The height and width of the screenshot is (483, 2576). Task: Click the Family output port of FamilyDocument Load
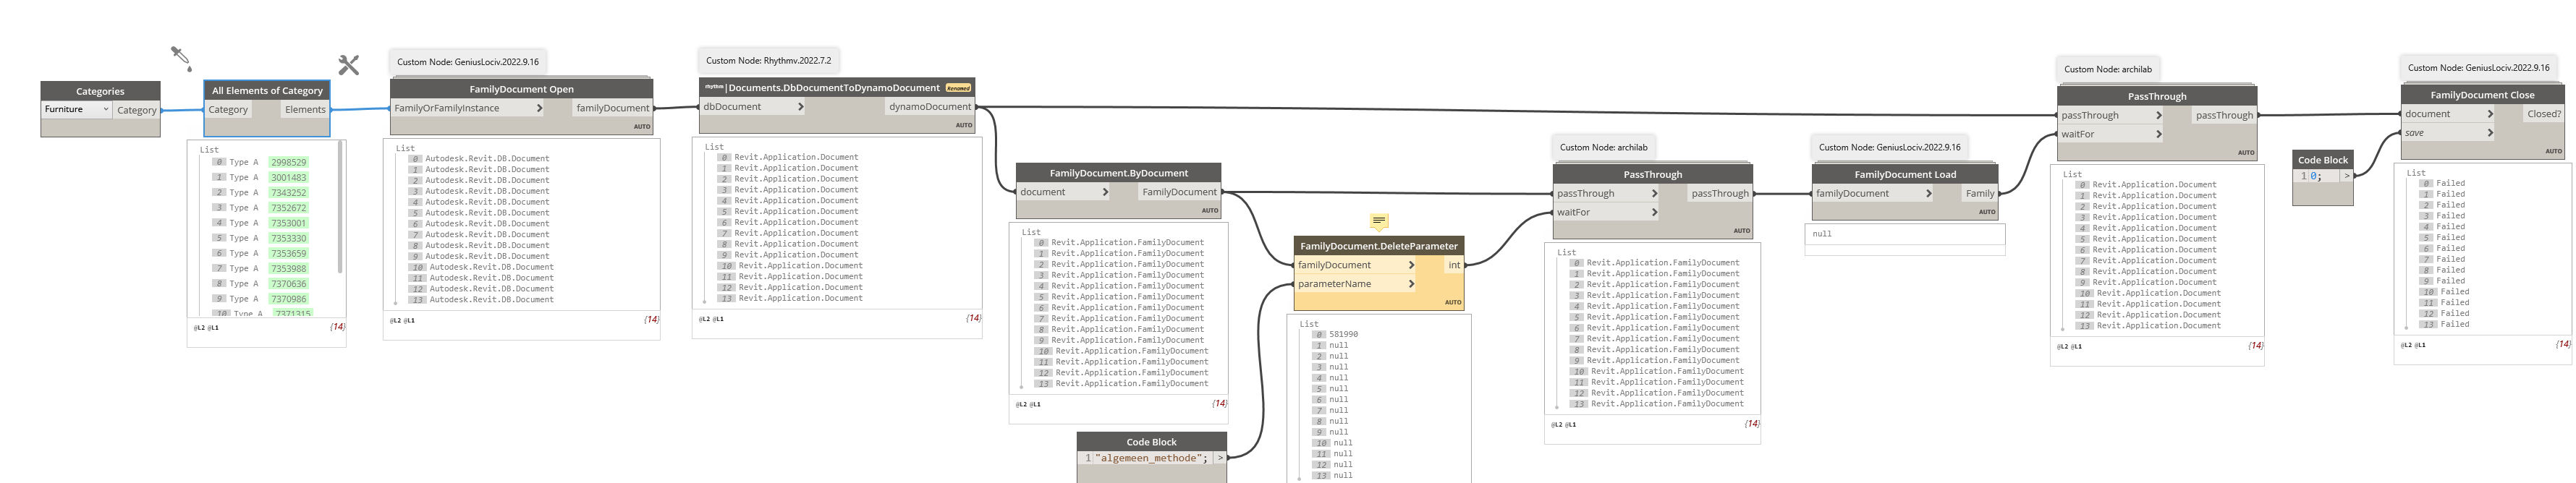[1979, 193]
